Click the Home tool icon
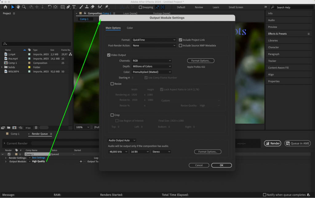Screen dimensions: 315x198 click(x=5, y=6)
